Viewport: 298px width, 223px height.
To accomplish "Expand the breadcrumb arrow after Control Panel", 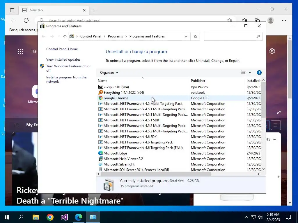I will 104,36.
